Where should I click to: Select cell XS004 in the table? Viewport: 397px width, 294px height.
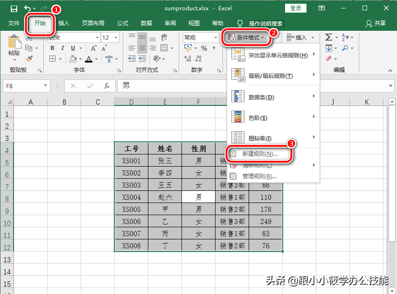tap(132, 197)
